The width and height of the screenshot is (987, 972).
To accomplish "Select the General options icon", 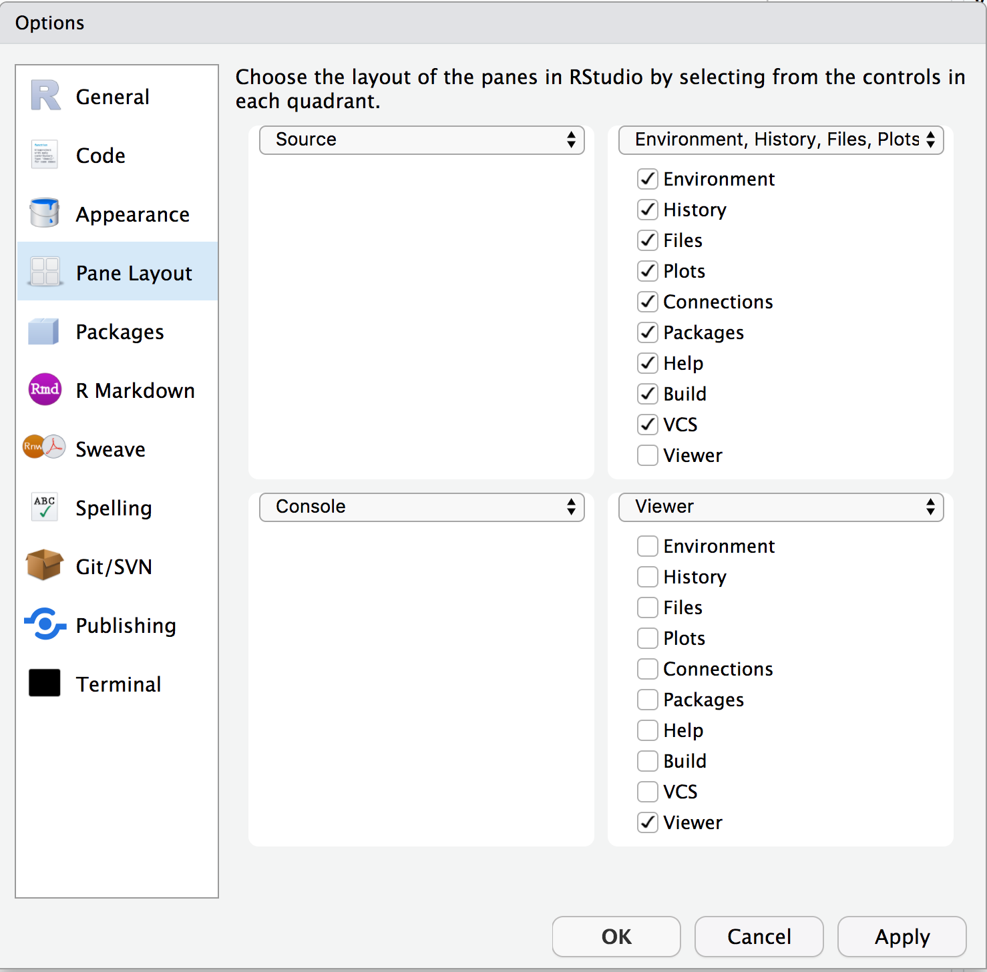I will coord(44,96).
